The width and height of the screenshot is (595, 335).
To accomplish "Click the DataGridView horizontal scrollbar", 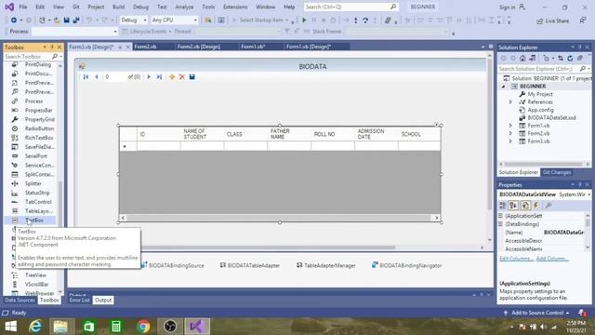I will tap(280, 218).
